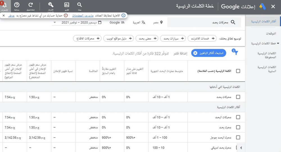
Task: Open أفكار الكلمات الرئيسية sidebar tab
Action: [263, 22]
